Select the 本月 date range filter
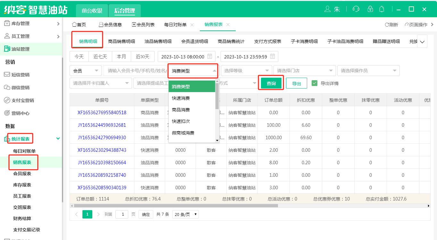Screen dimensions: 437x240 pyautogui.click(x=121, y=56)
